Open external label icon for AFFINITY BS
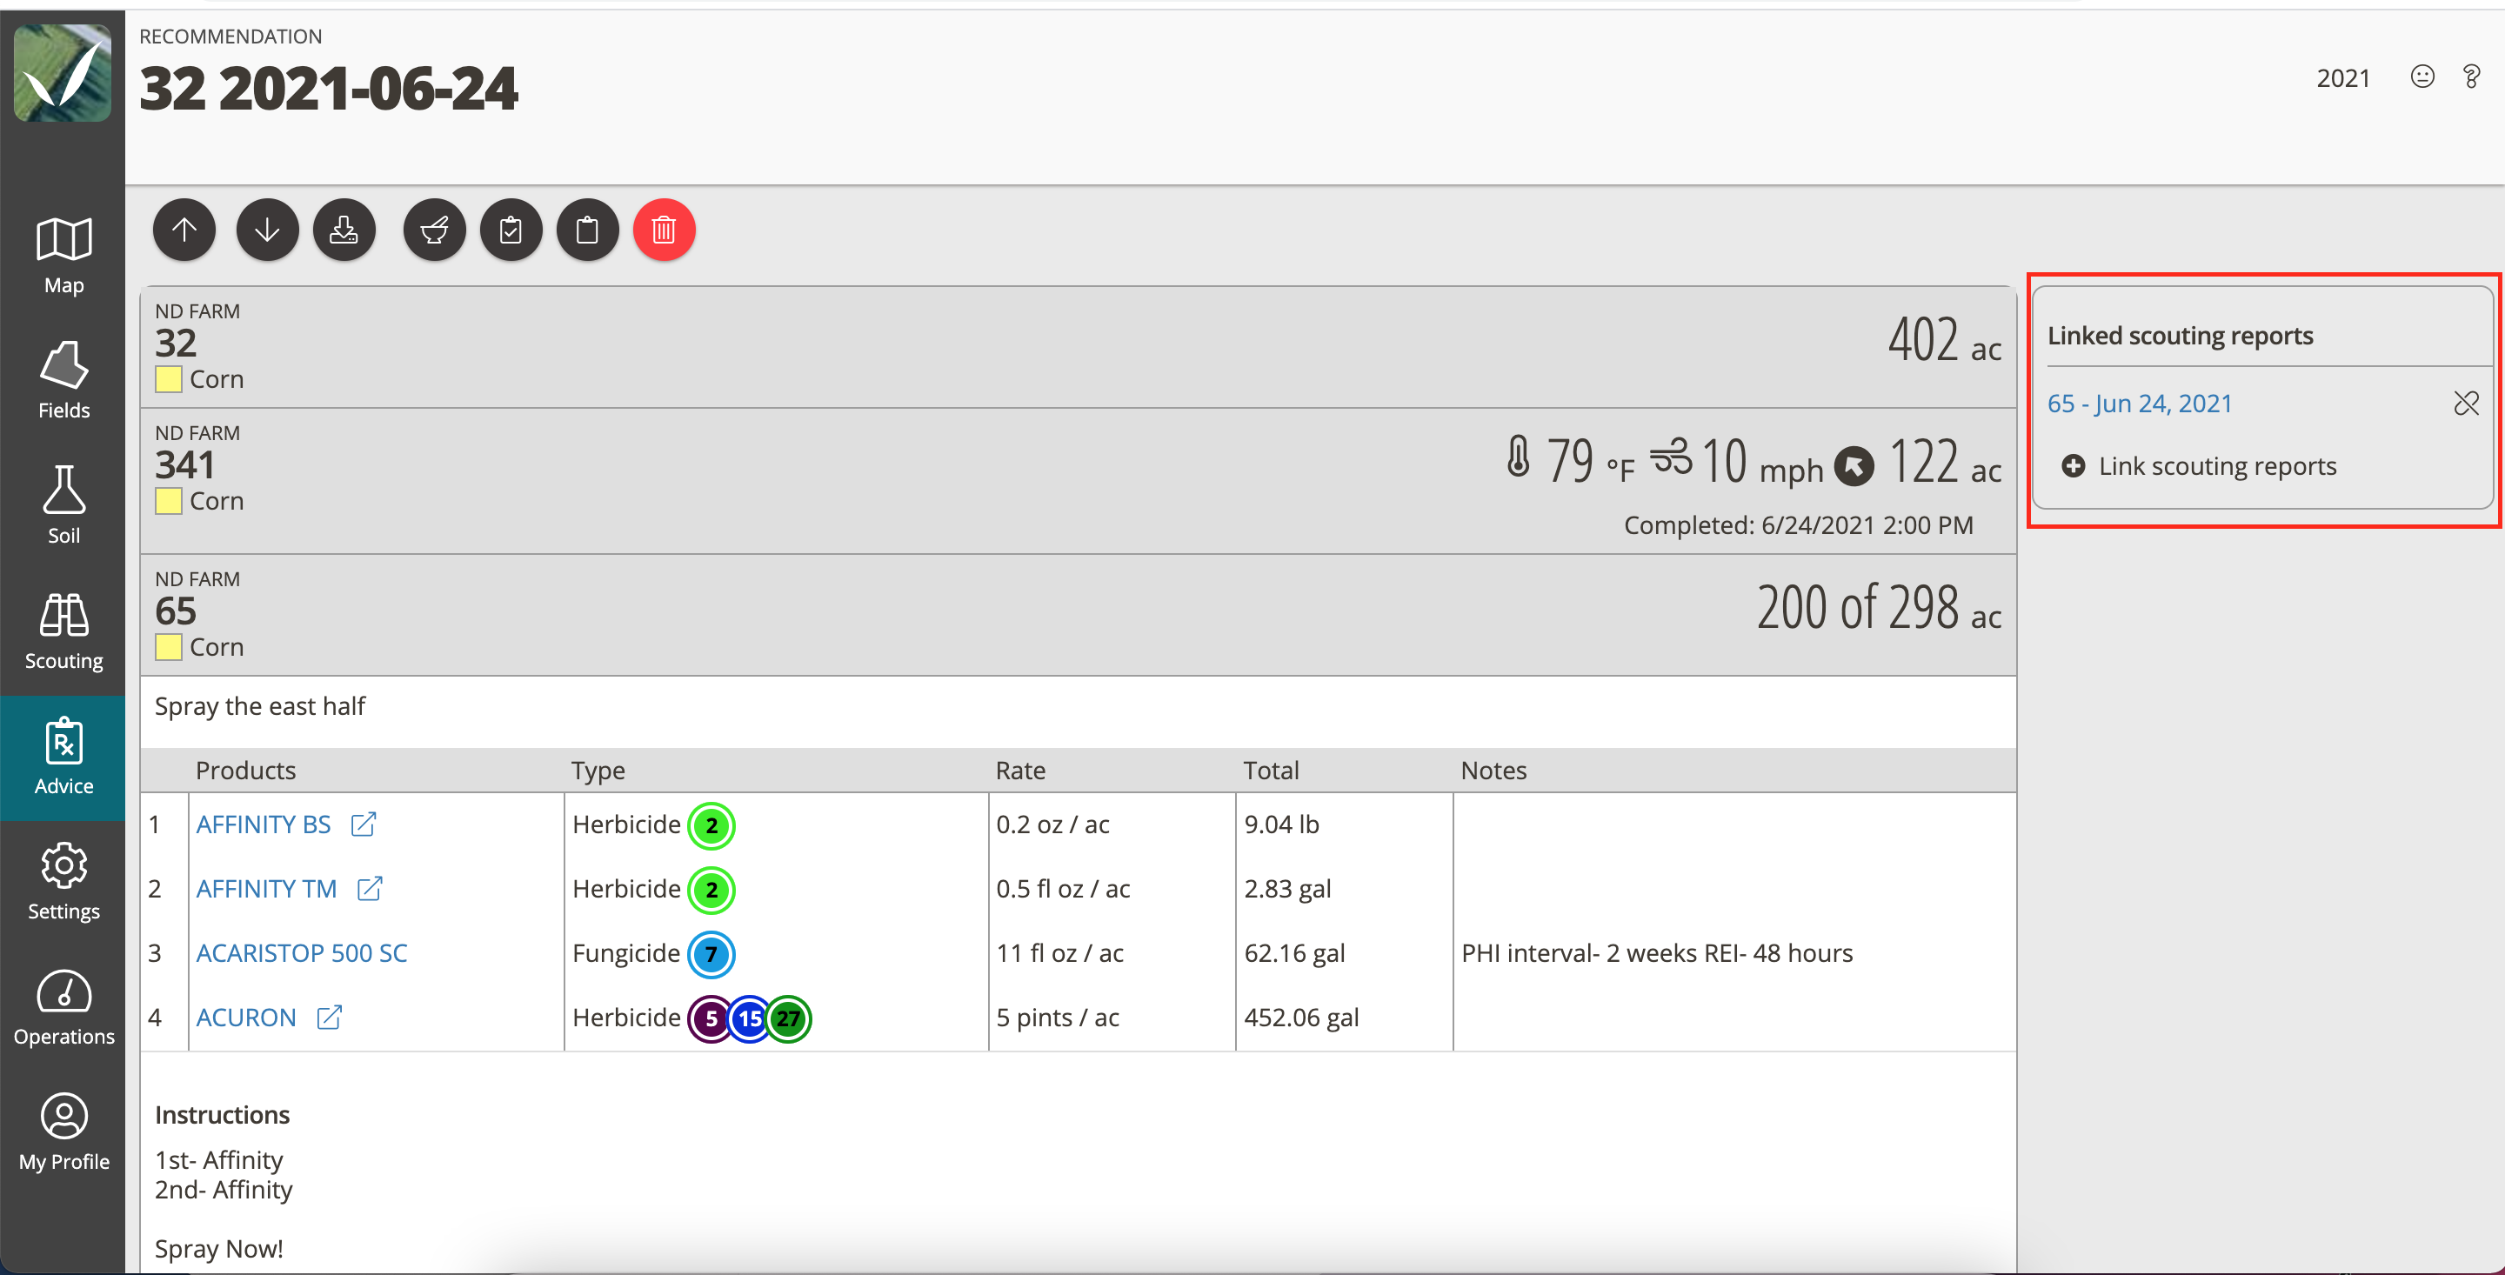Image resolution: width=2505 pixels, height=1275 pixels. pos(364,824)
